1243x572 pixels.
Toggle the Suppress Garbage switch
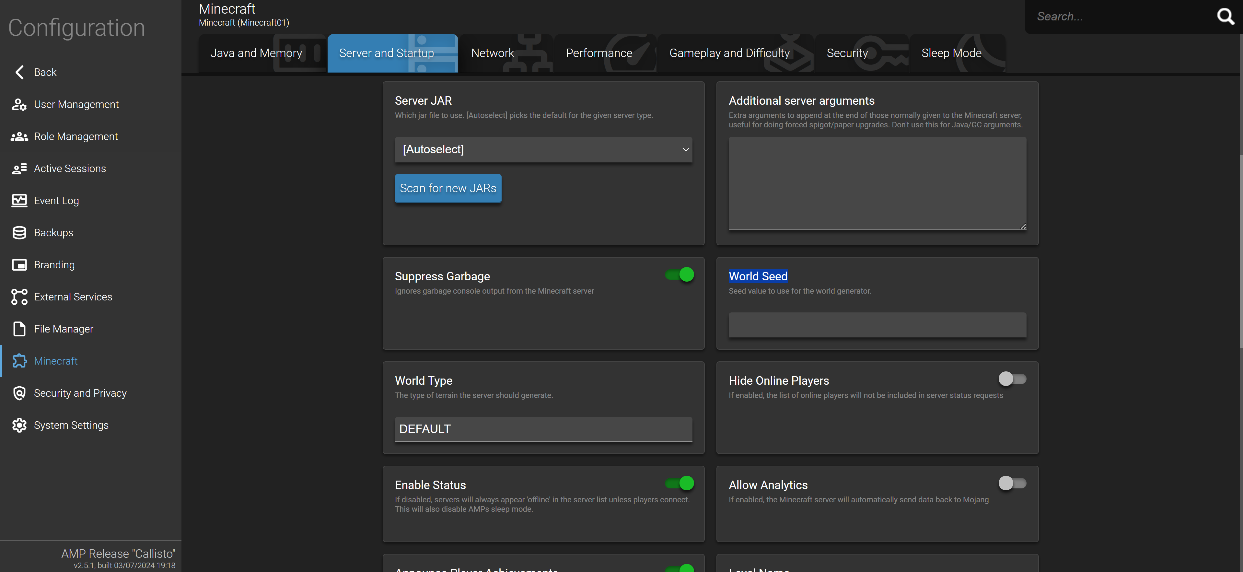click(680, 274)
